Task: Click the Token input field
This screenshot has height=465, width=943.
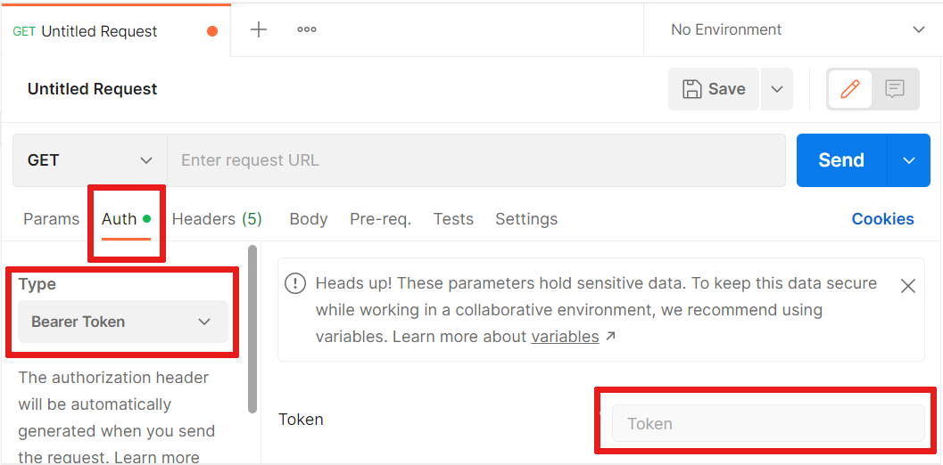Action: coord(768,423)
